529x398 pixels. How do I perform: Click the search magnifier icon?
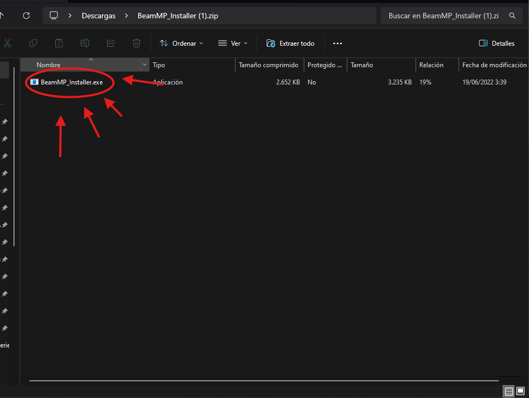[x=512, y=16]
